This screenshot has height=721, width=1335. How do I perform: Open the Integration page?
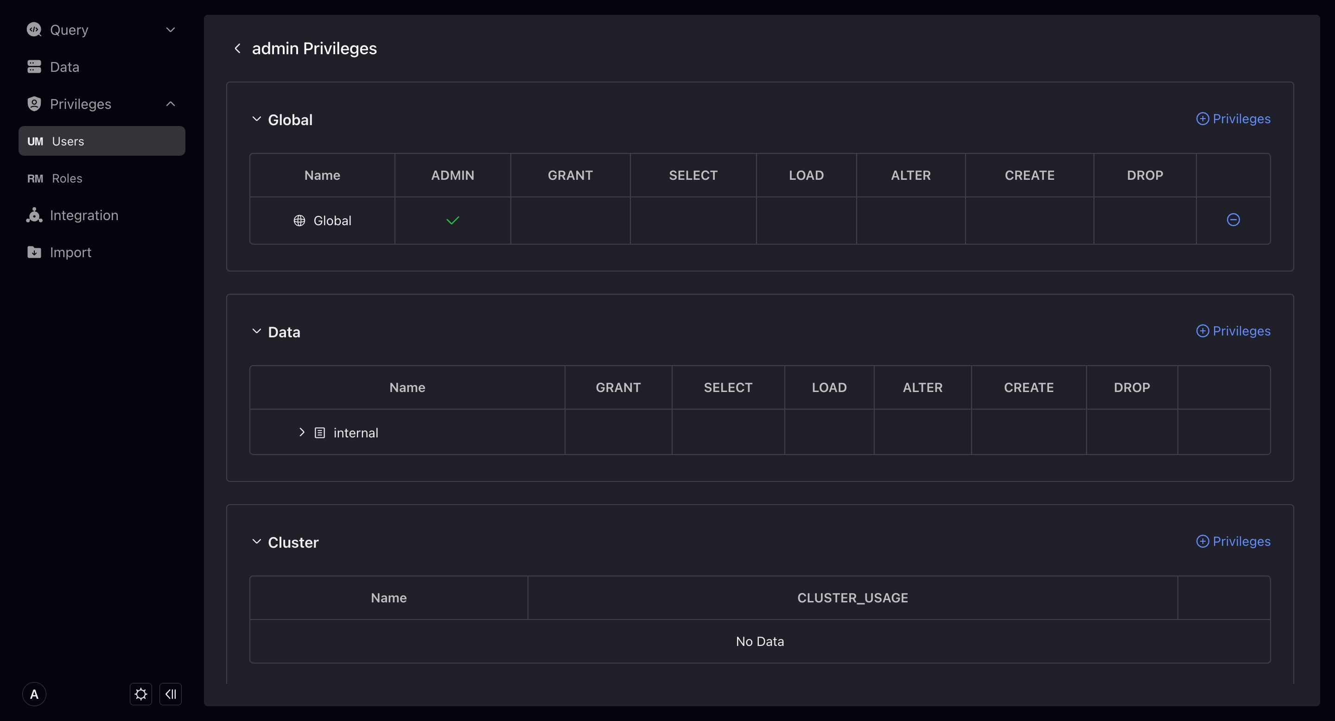coord(84,215)
